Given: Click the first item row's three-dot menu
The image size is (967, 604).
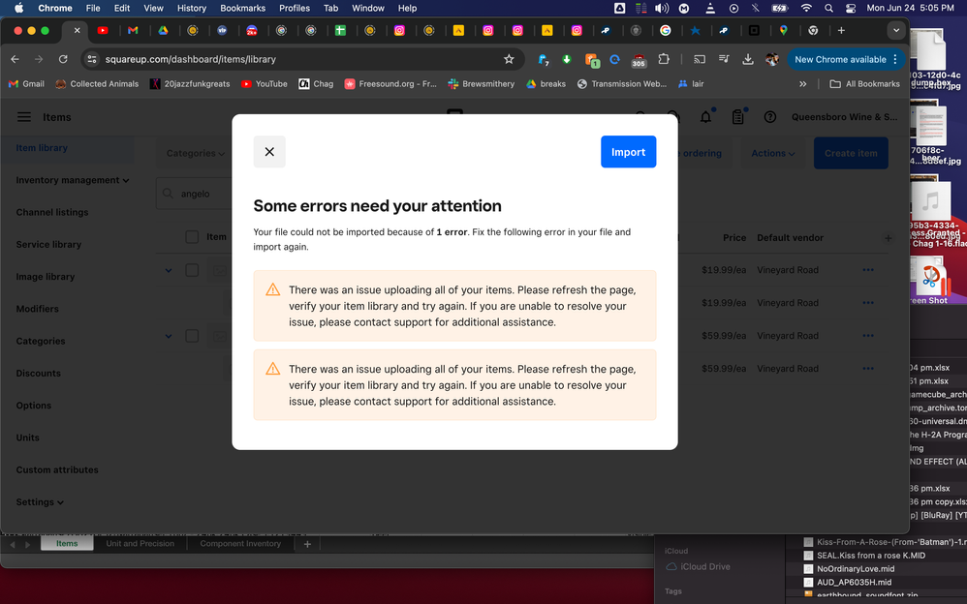Looking at the screenshot, I should (x=868, y=270).
